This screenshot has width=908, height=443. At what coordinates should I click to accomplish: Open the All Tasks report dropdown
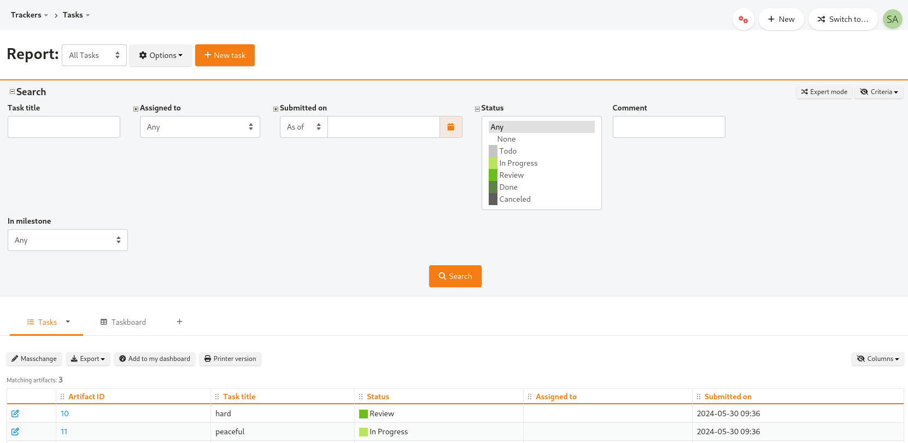click(94, 55)
